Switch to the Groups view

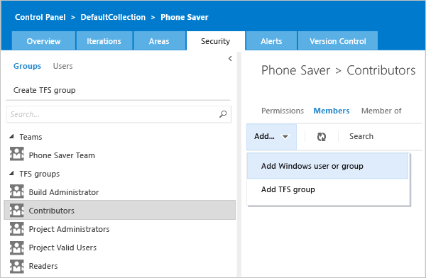[27, 66]
